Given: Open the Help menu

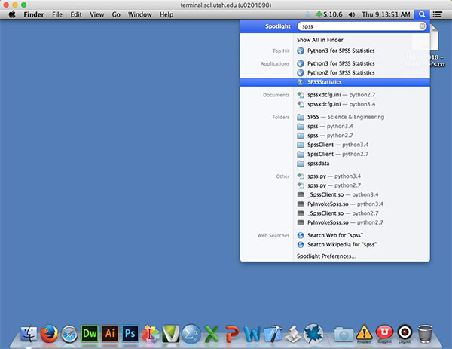Looking at the screenshot, I should pos(166,14).
